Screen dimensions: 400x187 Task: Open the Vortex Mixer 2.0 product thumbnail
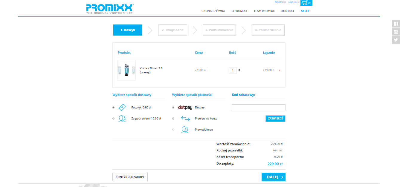click(126, 70)
